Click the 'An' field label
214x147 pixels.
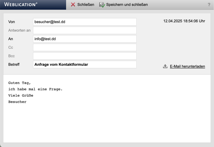[x=10, y=39]
